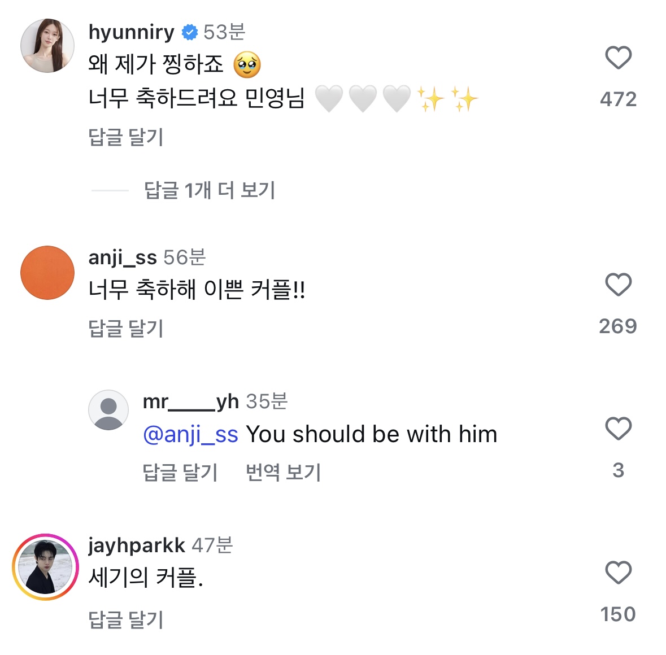Open mr_____yh's default gray avatar

pos(108,410)
